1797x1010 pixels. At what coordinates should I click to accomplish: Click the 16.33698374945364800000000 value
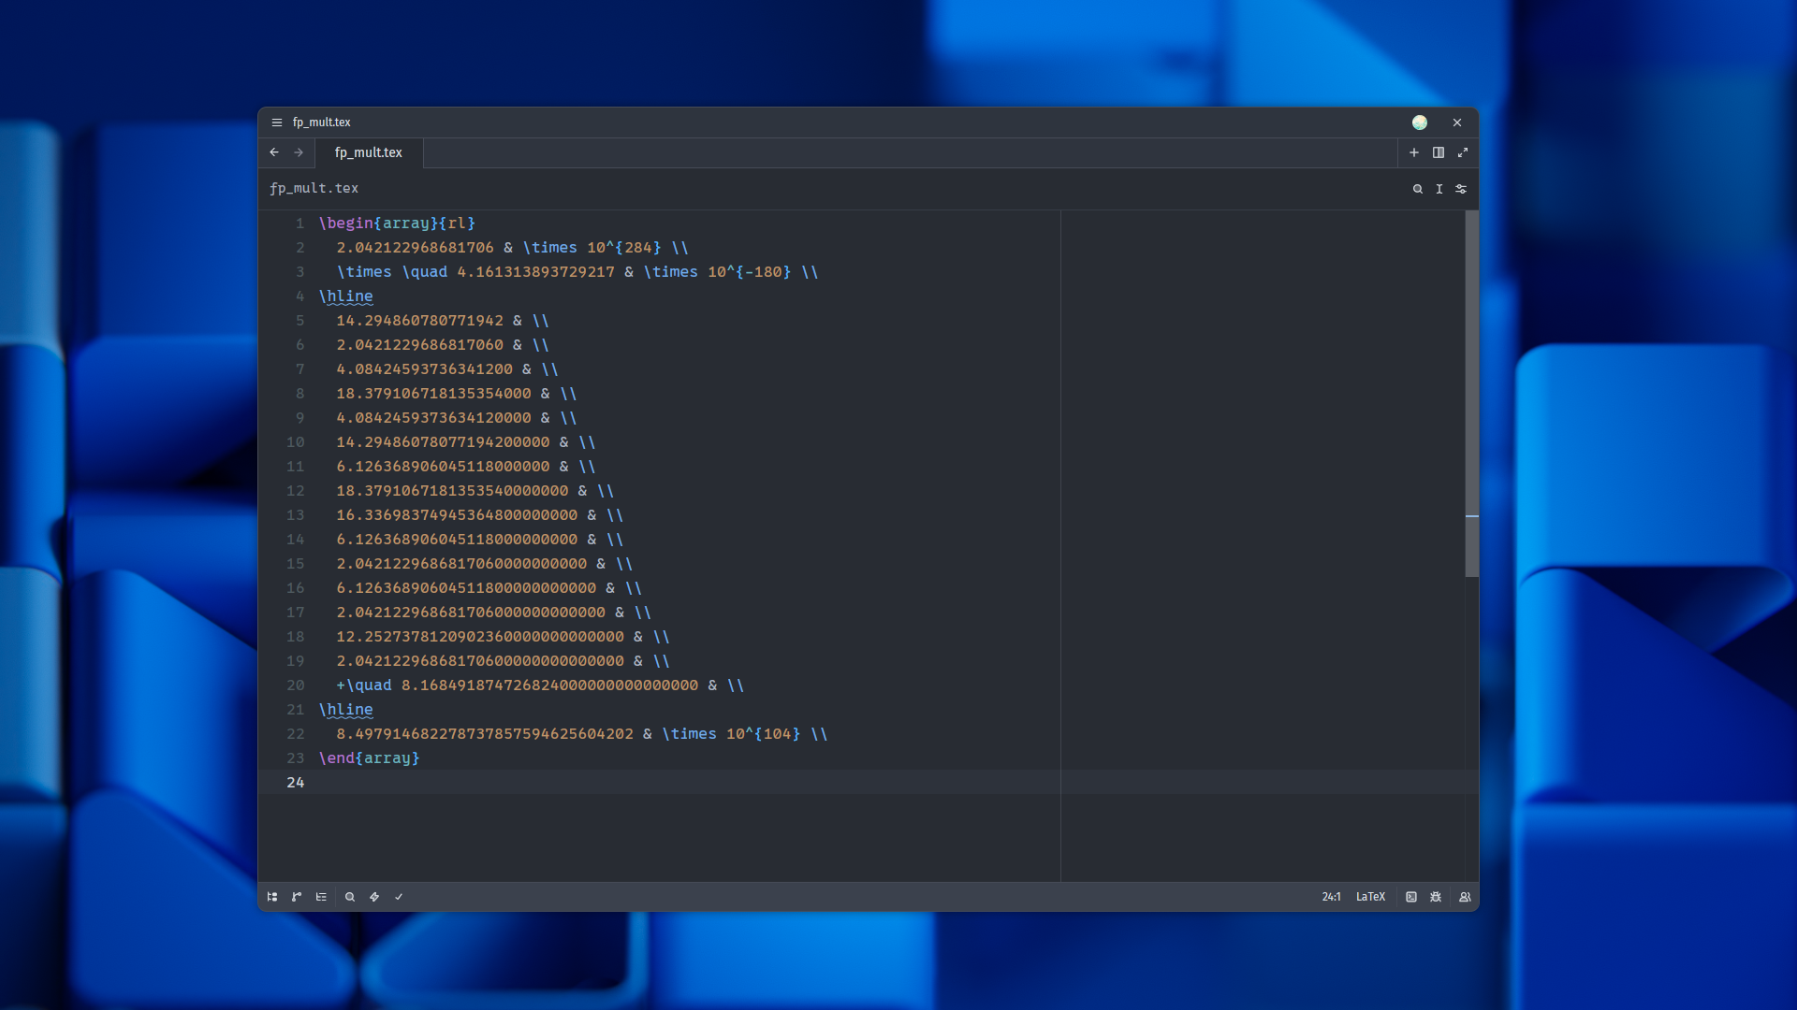(457, 515)
